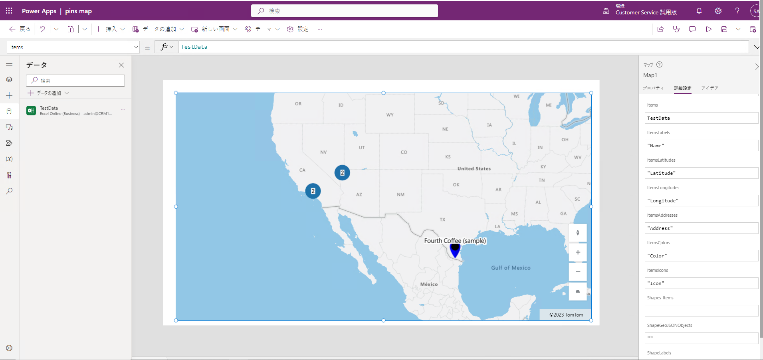Open more options for TestData
The height and width of the screenshot is (360, 763).
[x=123, y=110]
